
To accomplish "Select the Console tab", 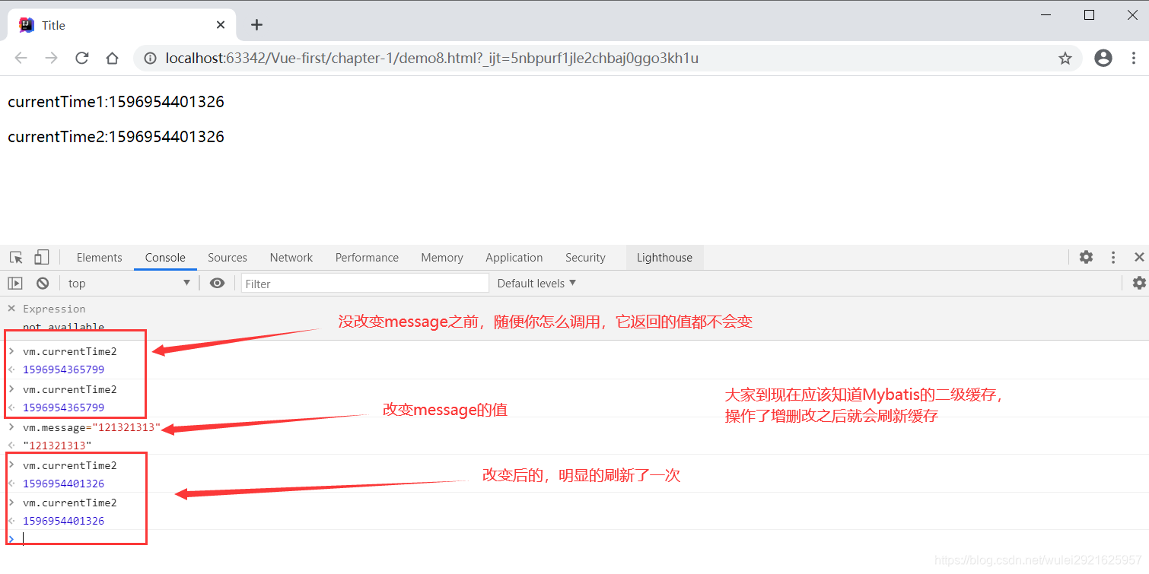I will coord(165,258).
